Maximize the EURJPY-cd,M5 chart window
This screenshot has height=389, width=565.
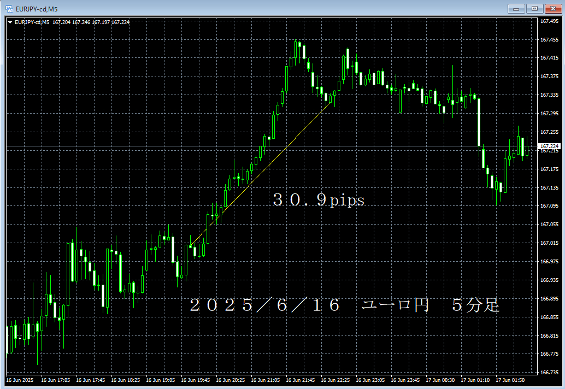(x=534, y=9)
